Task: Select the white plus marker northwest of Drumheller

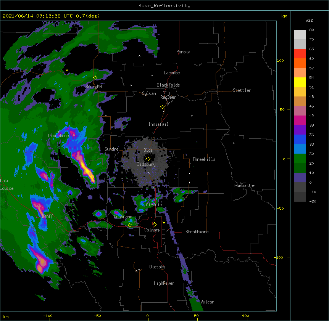Action: [x=234, y=143]
